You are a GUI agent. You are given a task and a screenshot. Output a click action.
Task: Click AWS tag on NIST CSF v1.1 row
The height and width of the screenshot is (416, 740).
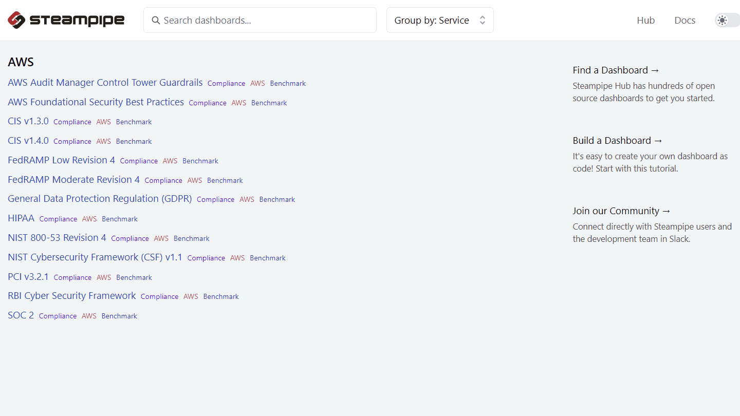[237, 258]
